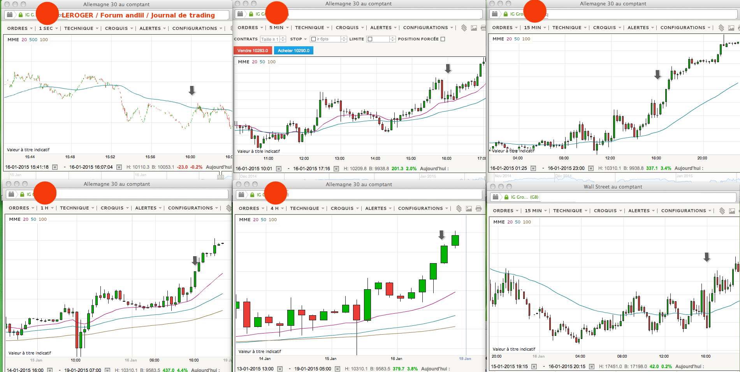Open 15 MIN timeframe dropdown in Wall Street window
This screenshot has width=740, height=372.
[x=536, y=211]
